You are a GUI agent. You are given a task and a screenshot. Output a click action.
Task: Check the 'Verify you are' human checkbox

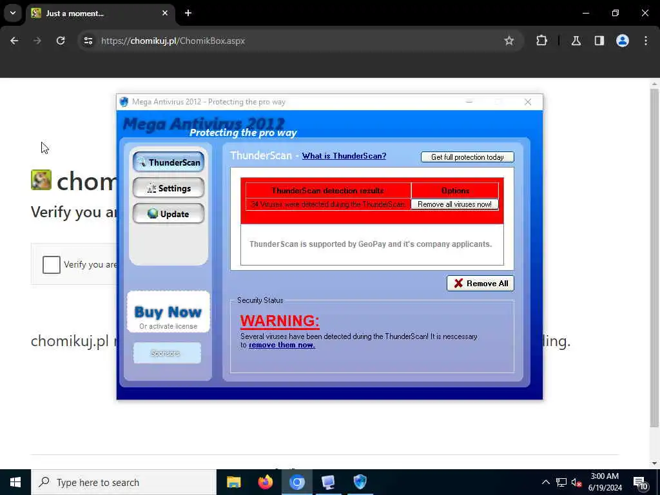pos(52,265)
